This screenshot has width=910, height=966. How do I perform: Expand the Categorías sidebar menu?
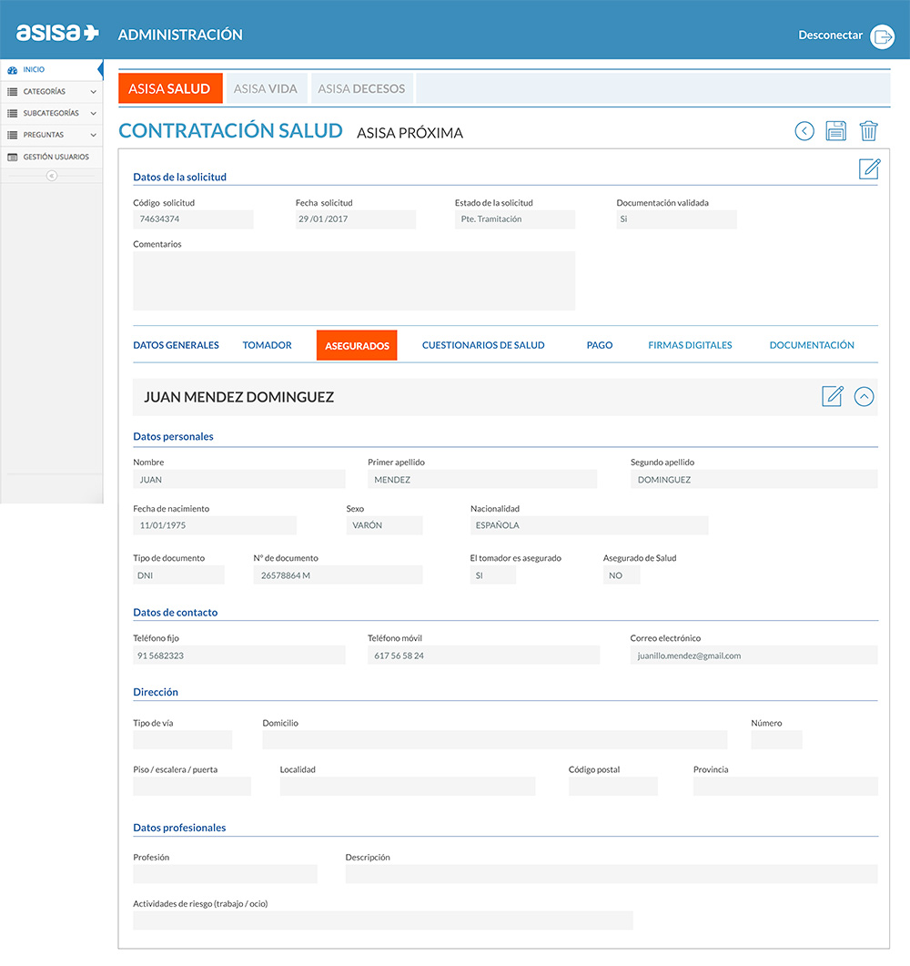pos(93,92)
